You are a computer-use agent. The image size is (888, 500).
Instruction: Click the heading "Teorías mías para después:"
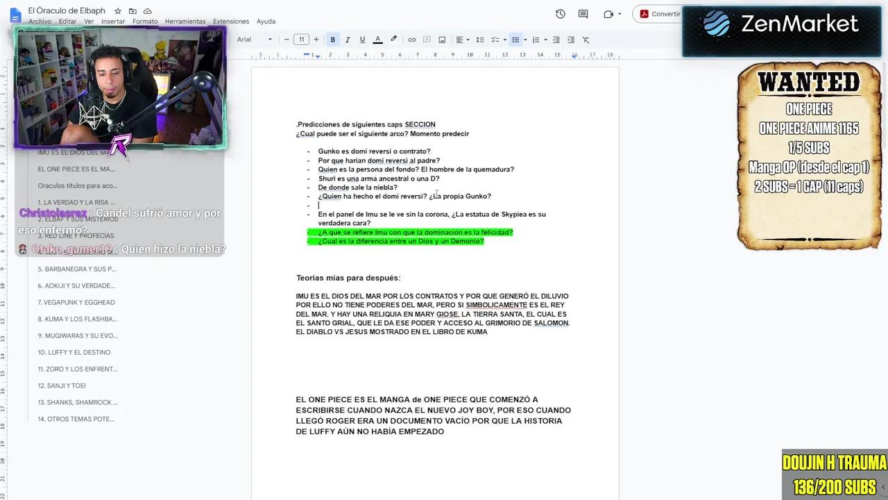tap(348, 278)
